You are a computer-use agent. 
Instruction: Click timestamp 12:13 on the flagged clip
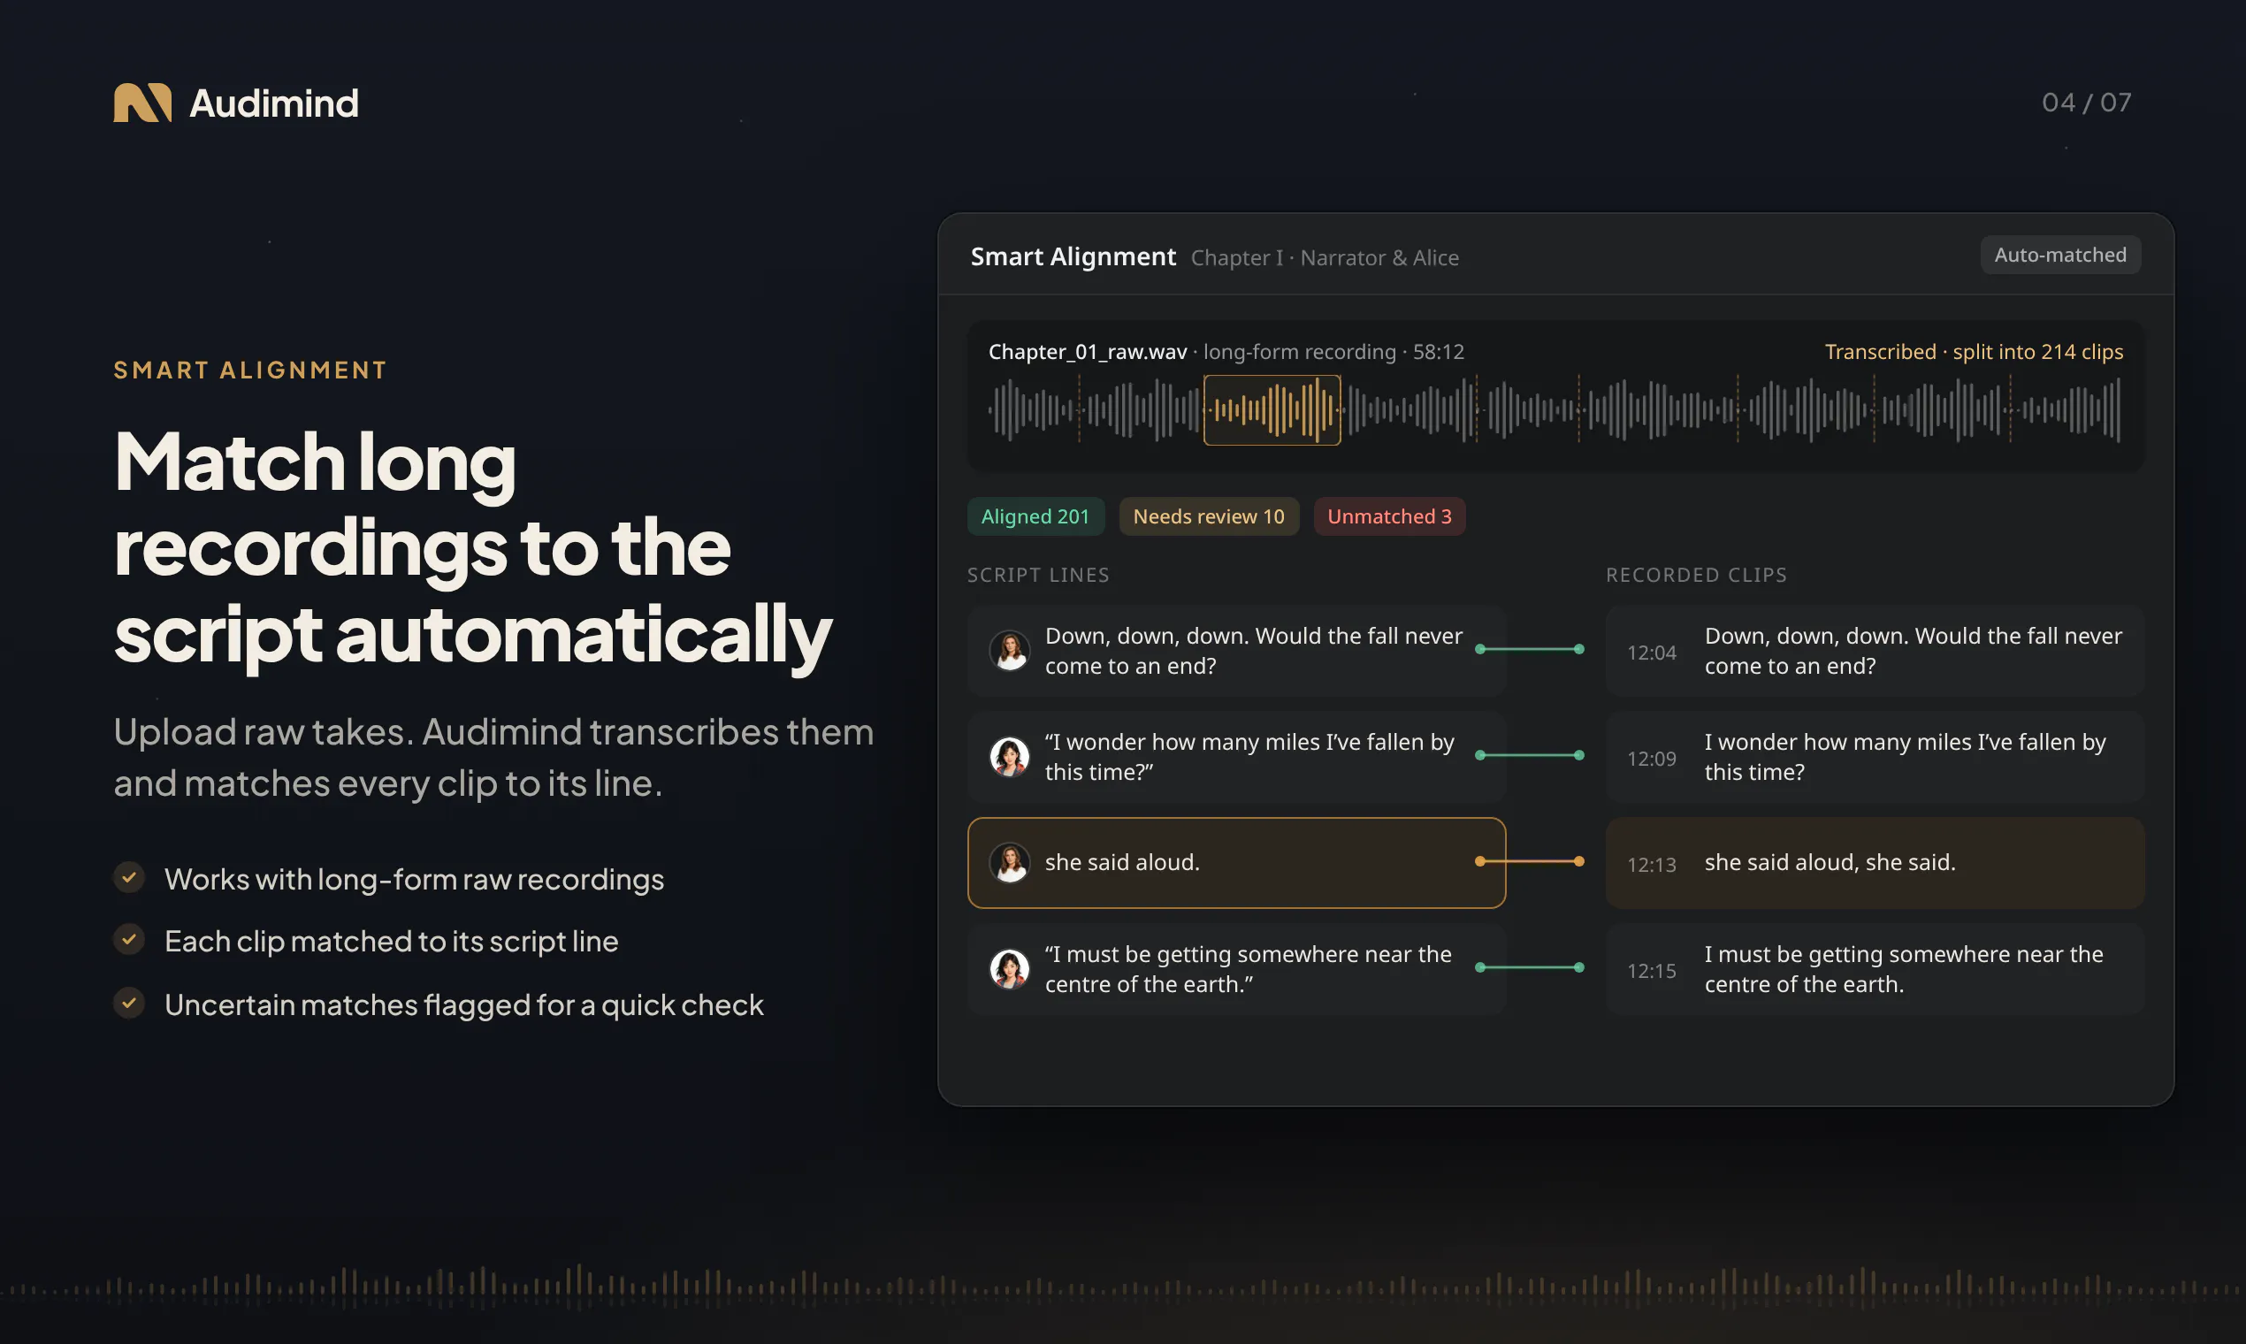tap(1651, 865)
